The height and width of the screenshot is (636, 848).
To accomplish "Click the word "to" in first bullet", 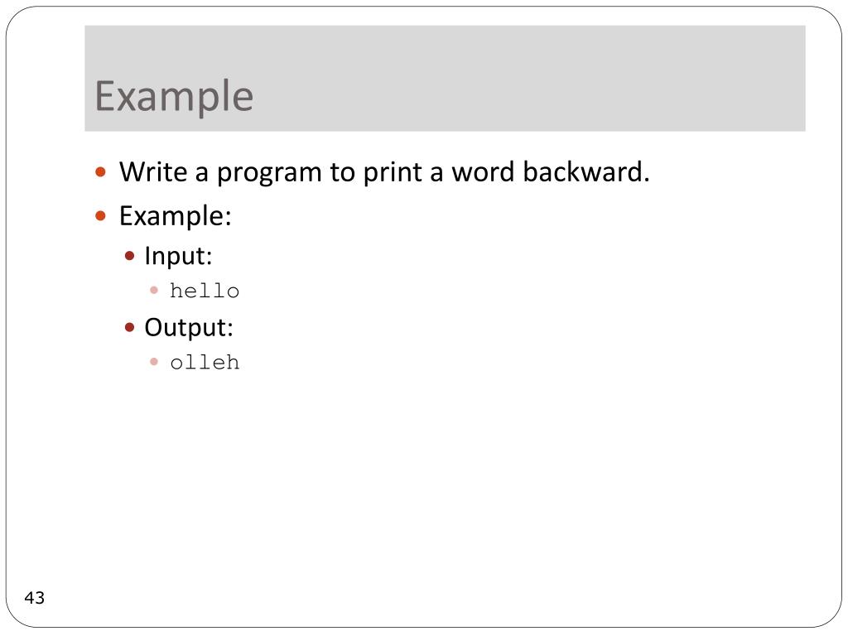I will click(x=342, y=172).
